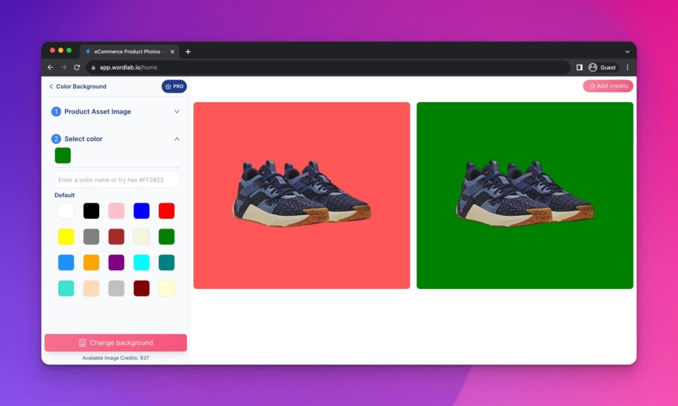Click the Add credits button
Screen dimensions: 678x406
click(x=608, y=86)
